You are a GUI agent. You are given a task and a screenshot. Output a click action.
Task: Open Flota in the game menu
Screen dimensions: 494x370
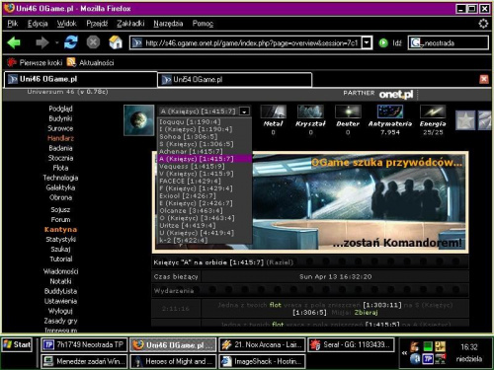point(60,168)
